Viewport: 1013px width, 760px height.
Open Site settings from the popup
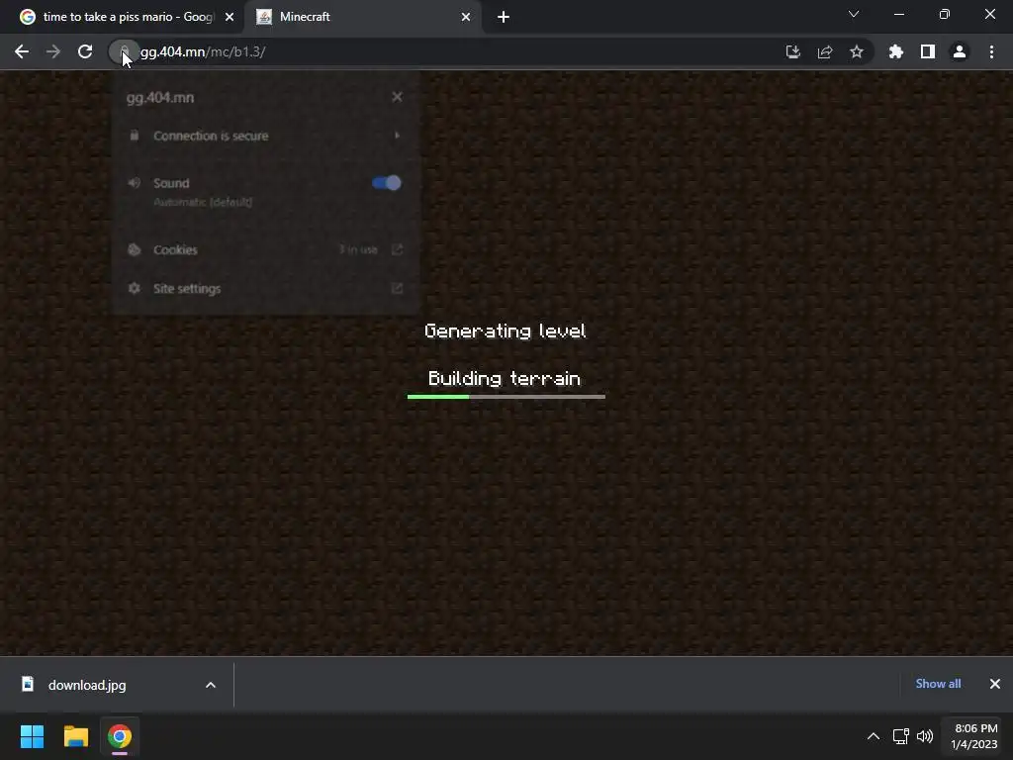coord(265,288)
